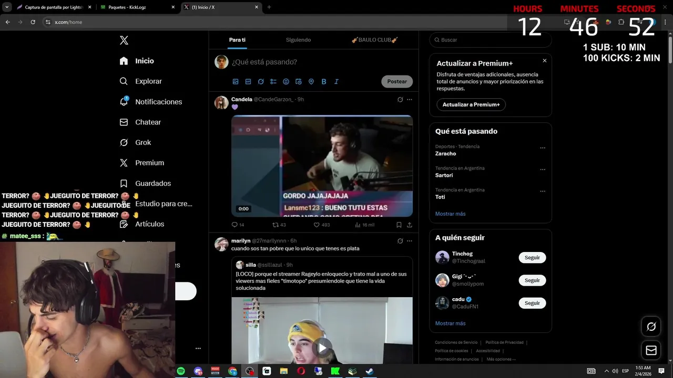Tag a location on the post
The width and height of the screenshot is (673, 378).
[x=311, y=81]
